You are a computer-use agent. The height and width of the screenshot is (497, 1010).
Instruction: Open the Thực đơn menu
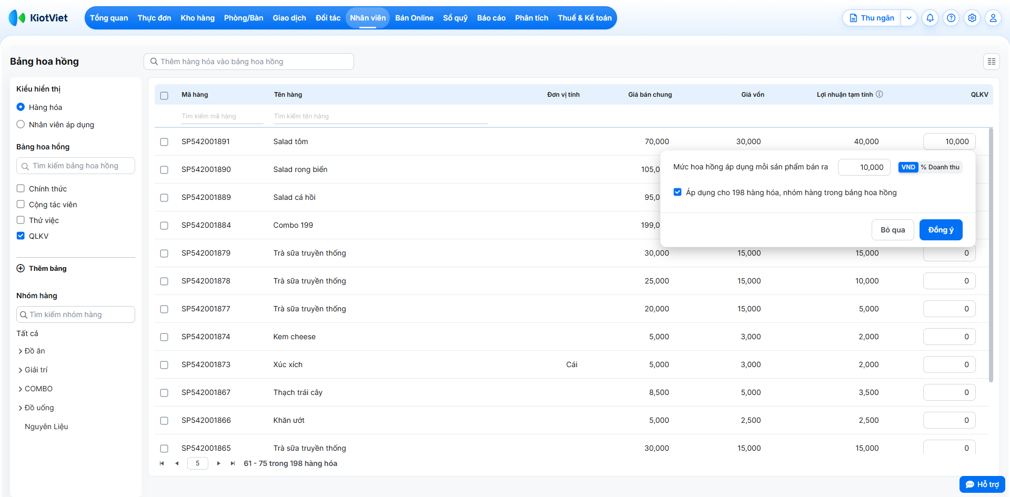point(154,18)
